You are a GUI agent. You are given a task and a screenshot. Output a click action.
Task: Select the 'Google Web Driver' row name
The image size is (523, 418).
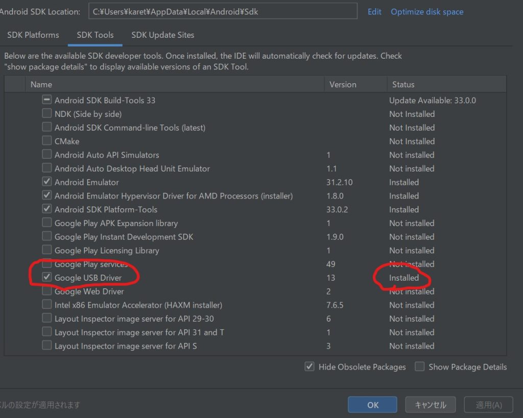pos(89,291)
